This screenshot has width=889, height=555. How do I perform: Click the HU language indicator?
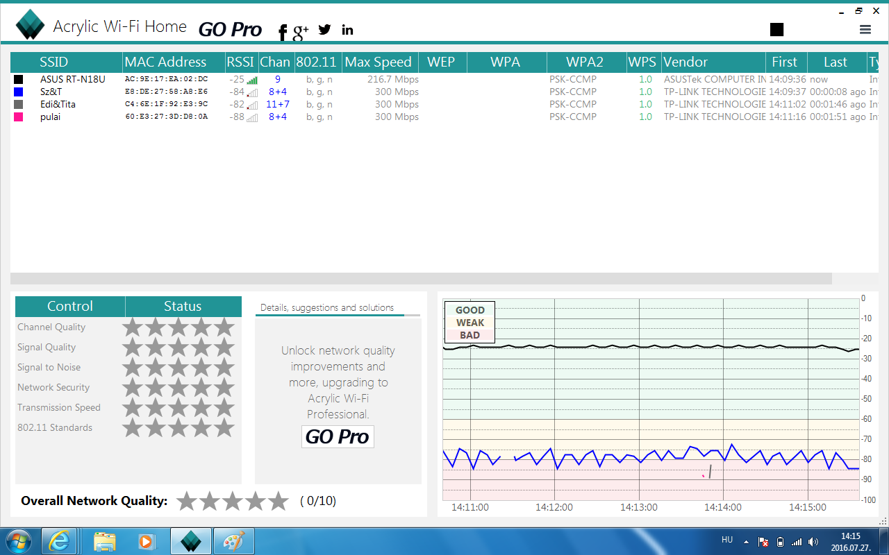(727, 540)
